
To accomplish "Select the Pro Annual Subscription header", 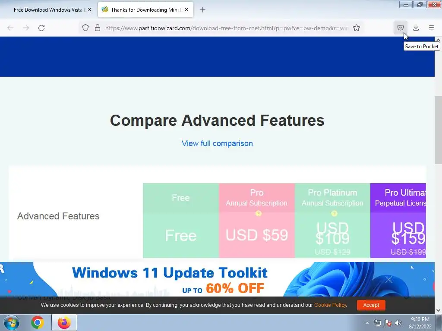I will click(x=256, y=197).
